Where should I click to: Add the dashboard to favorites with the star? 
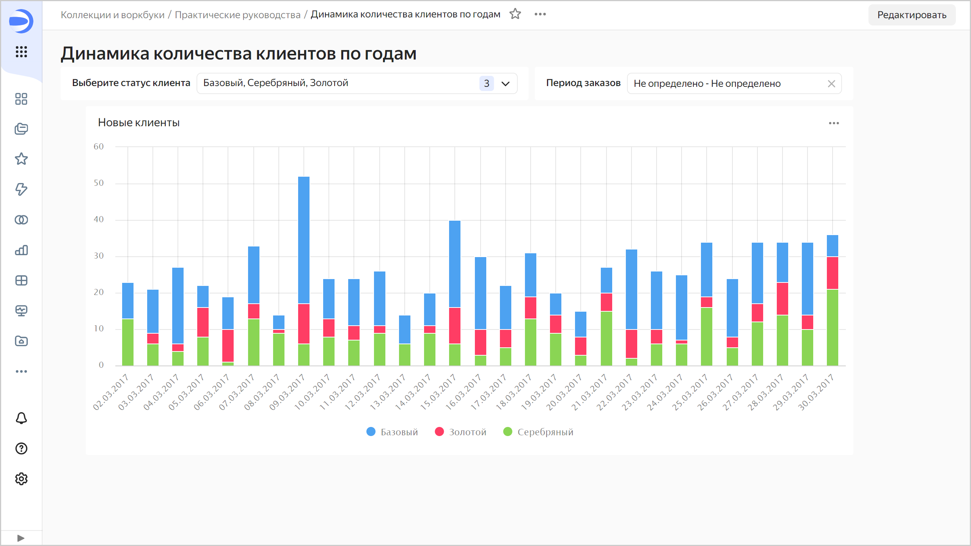[515, 14]
